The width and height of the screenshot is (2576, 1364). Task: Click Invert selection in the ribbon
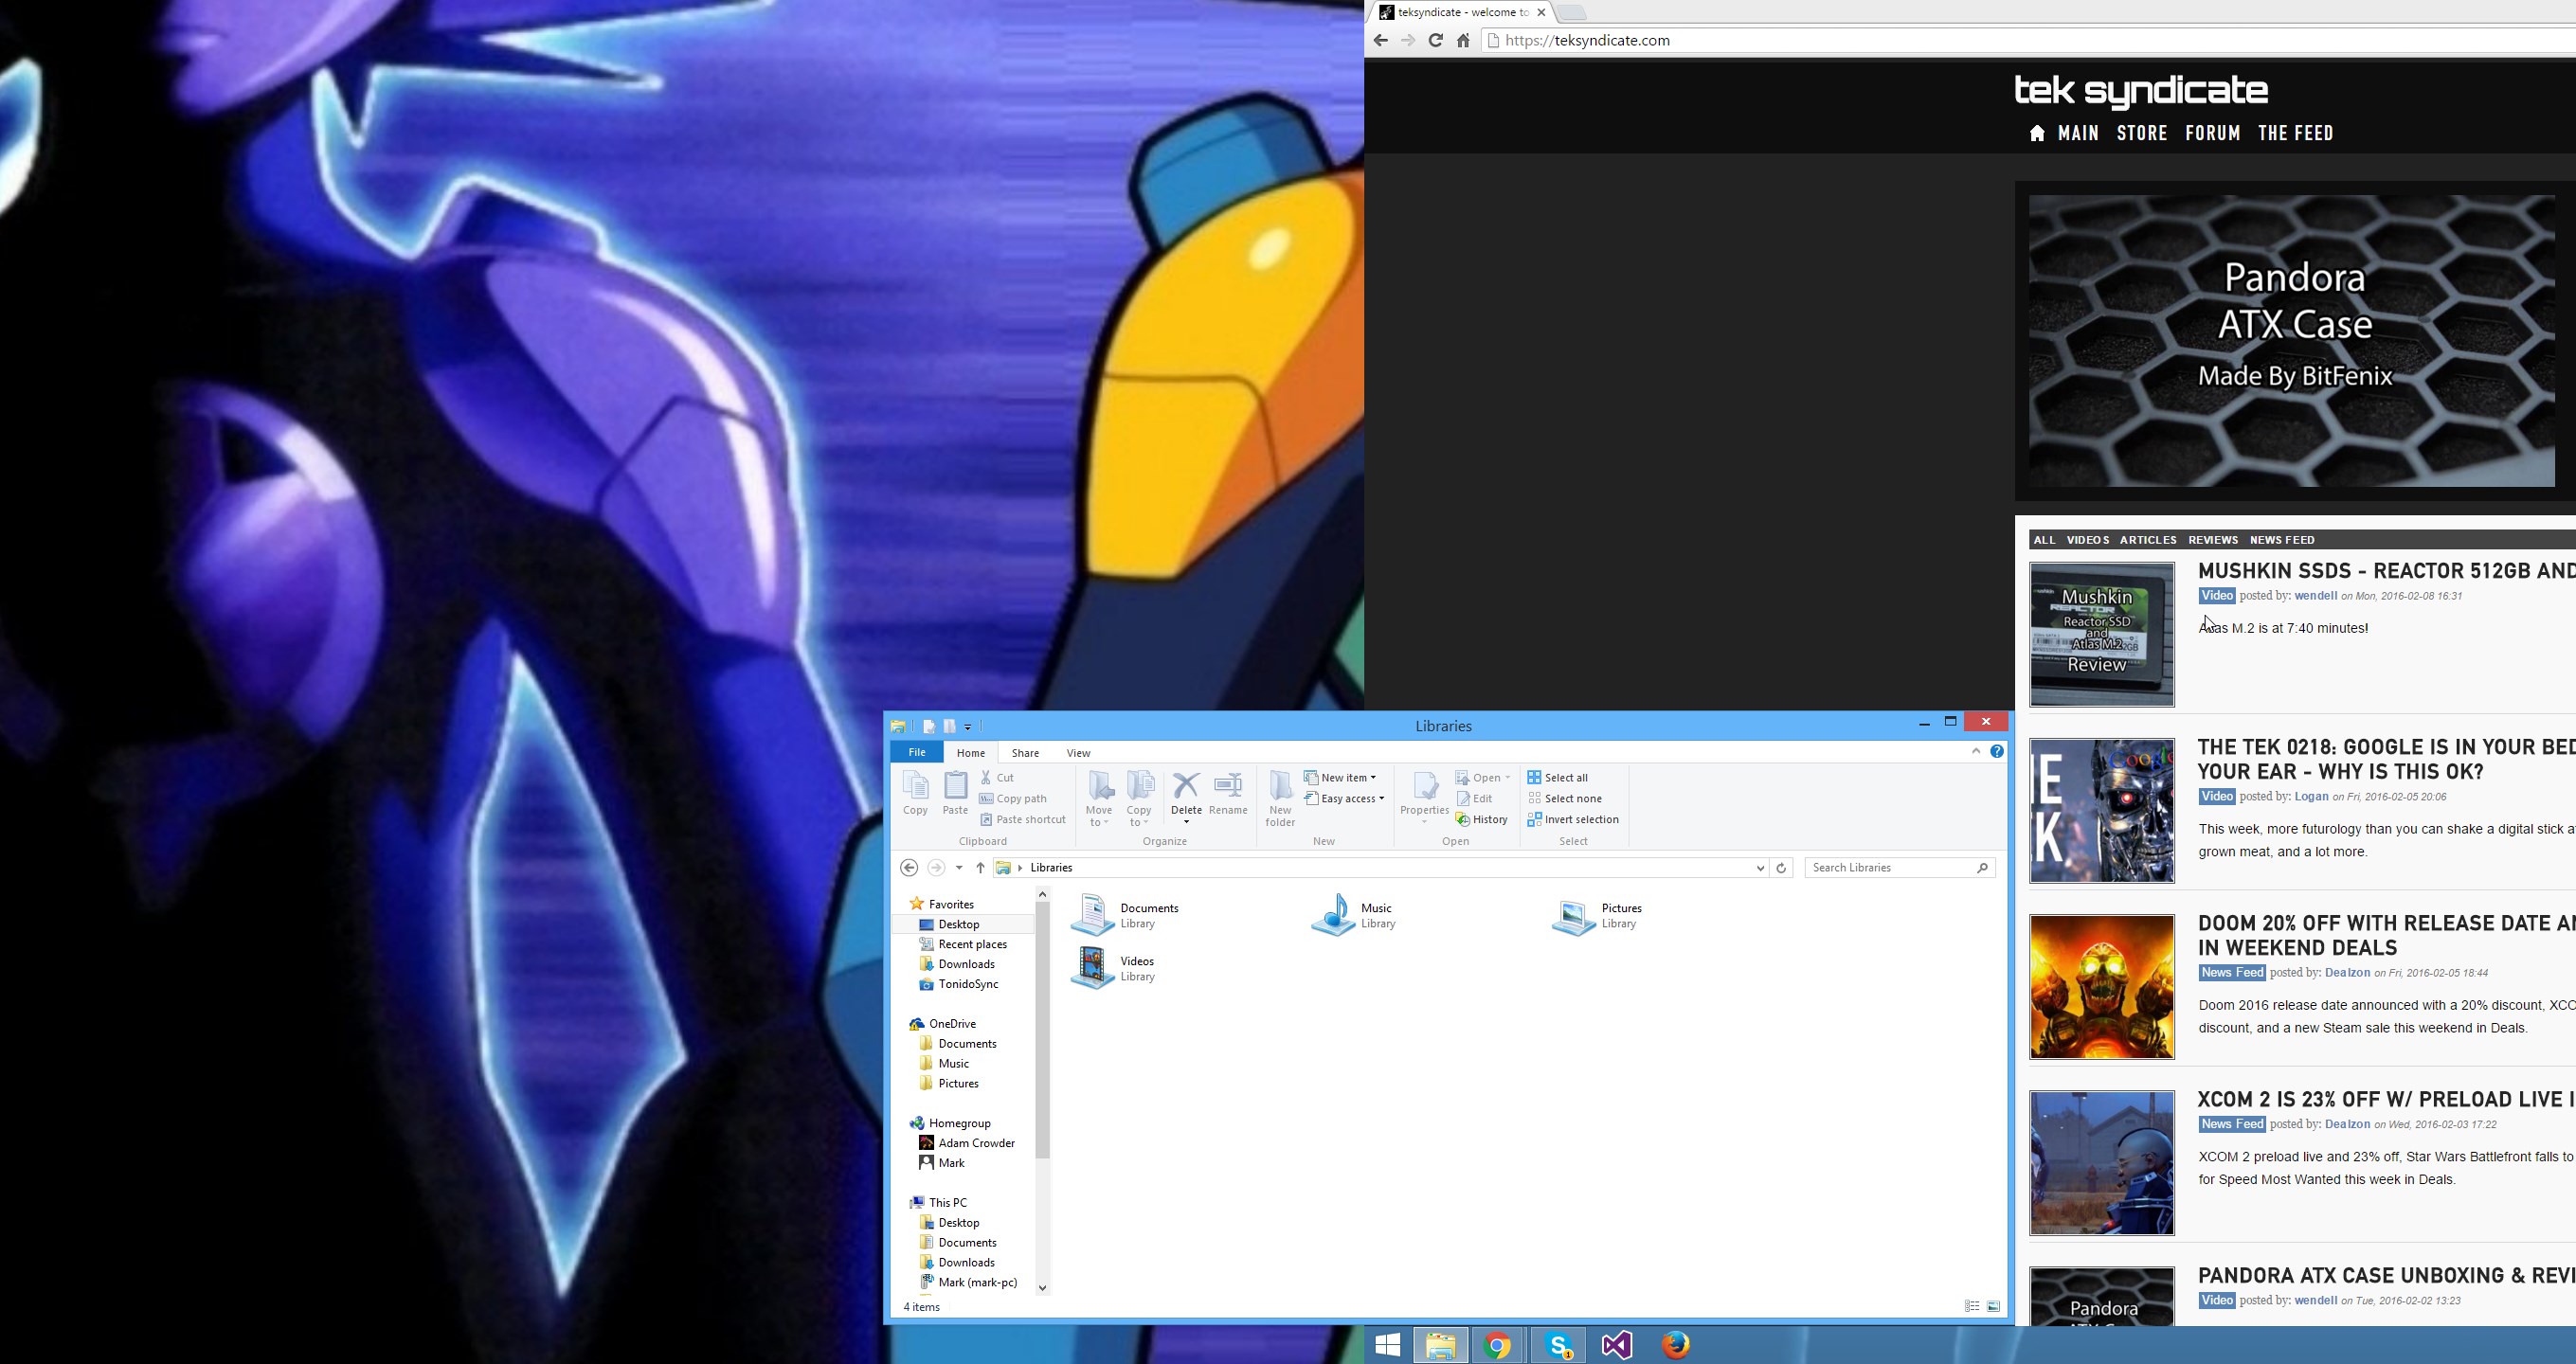point(1573,819)
